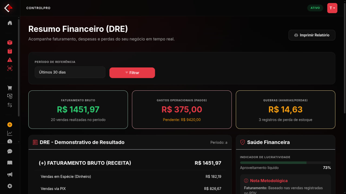346x194 pixels.
Task: Click the R$ 375,00 red value
Action: click(x=182, y=110)
